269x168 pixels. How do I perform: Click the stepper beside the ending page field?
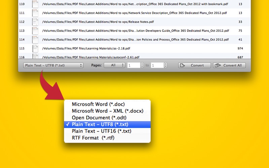(x=165, y=65)
